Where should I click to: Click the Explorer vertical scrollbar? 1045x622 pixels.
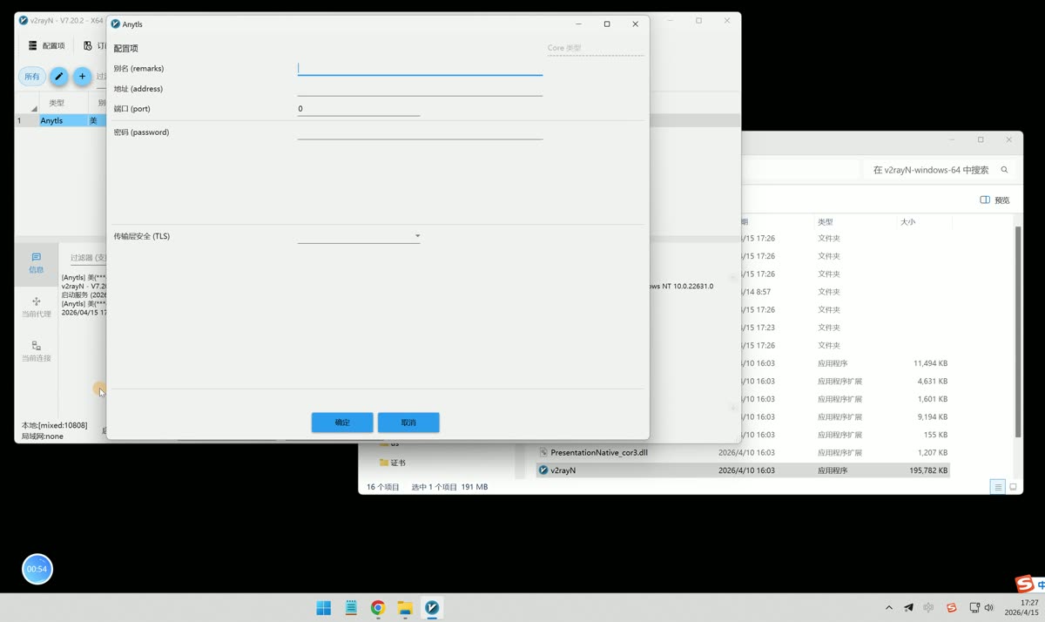(x=1018, y=331)
